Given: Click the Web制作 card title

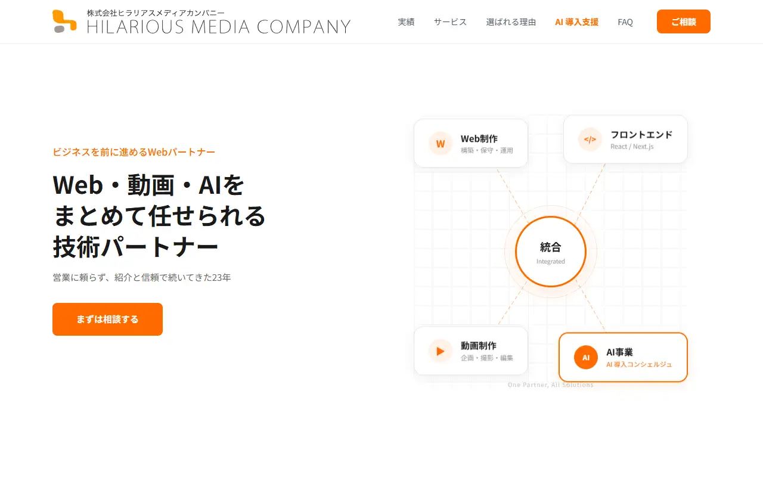Looking at the screenshot, I should tap(479, 138).
